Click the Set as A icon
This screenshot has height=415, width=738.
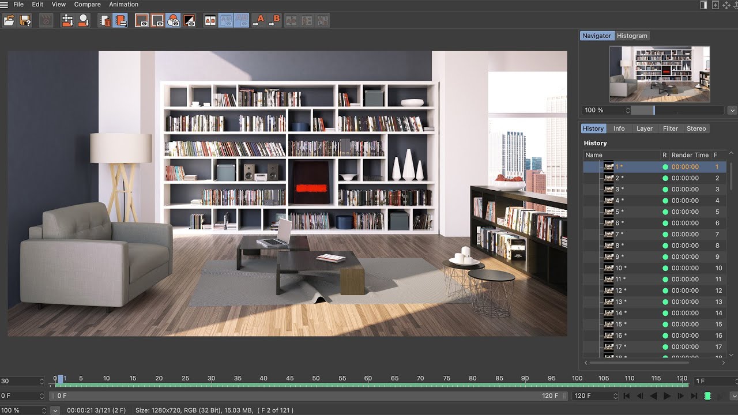(258, 20)
